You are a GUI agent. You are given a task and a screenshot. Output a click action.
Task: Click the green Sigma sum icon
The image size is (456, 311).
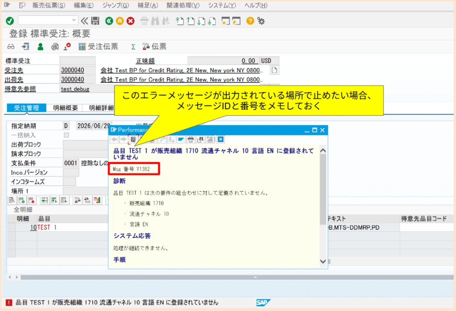pos(133,47)
